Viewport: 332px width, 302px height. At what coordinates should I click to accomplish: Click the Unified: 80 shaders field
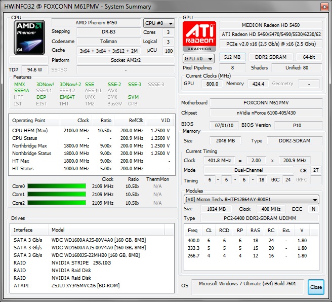(x=297, y=67)
